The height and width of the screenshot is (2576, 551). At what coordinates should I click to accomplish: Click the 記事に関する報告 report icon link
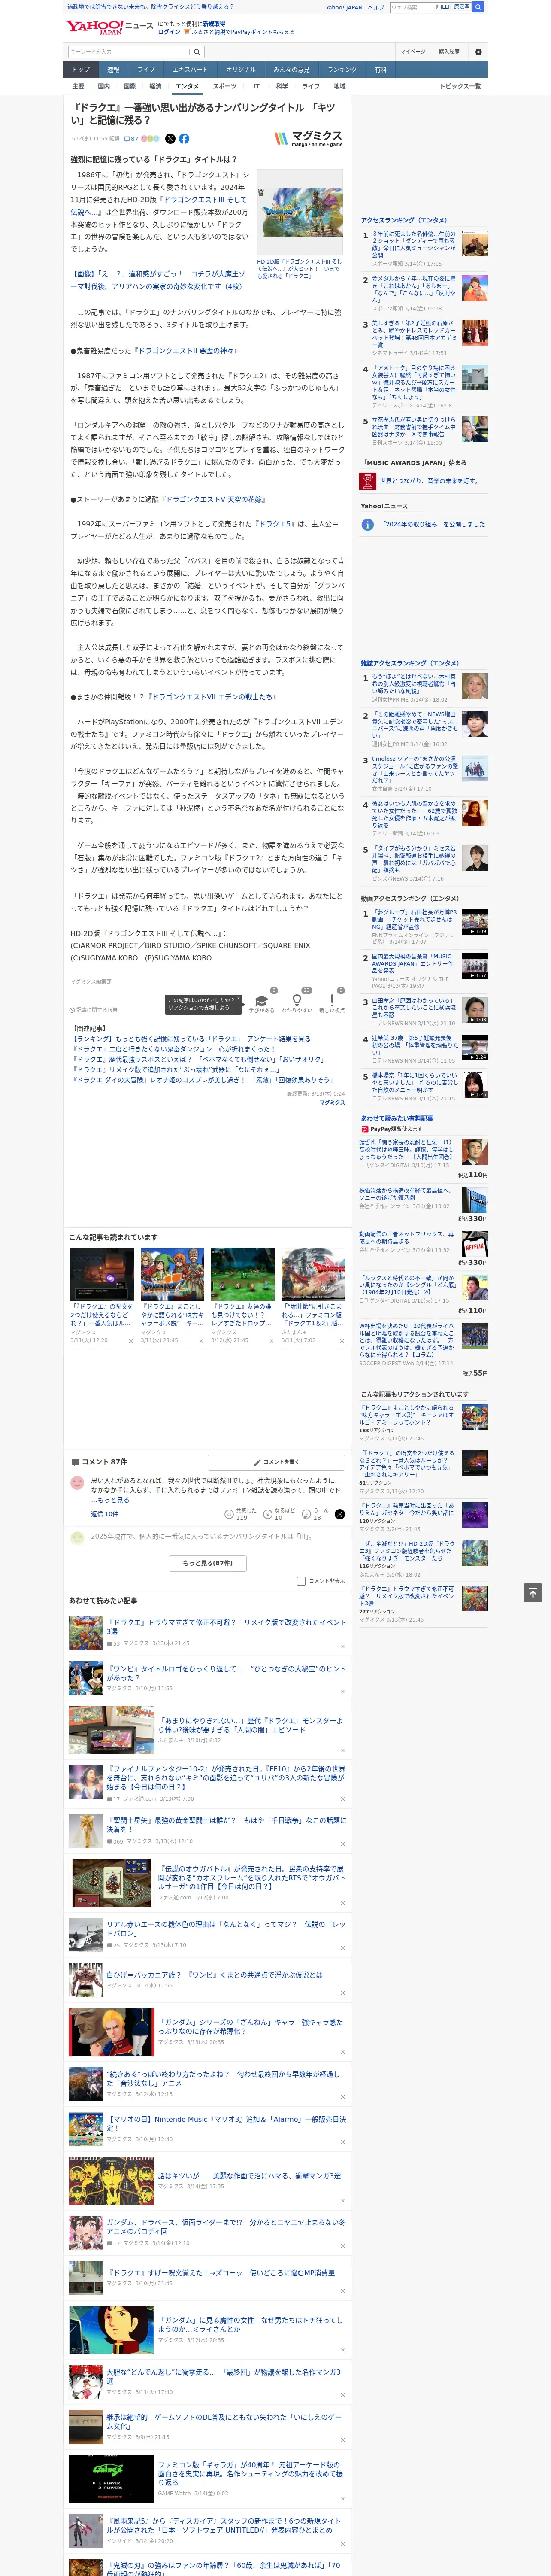pyautogui.click(x=93, y=1010)
